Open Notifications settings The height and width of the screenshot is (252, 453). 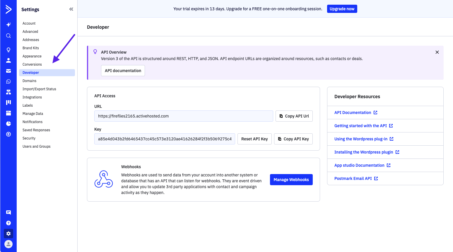point(33,122)
